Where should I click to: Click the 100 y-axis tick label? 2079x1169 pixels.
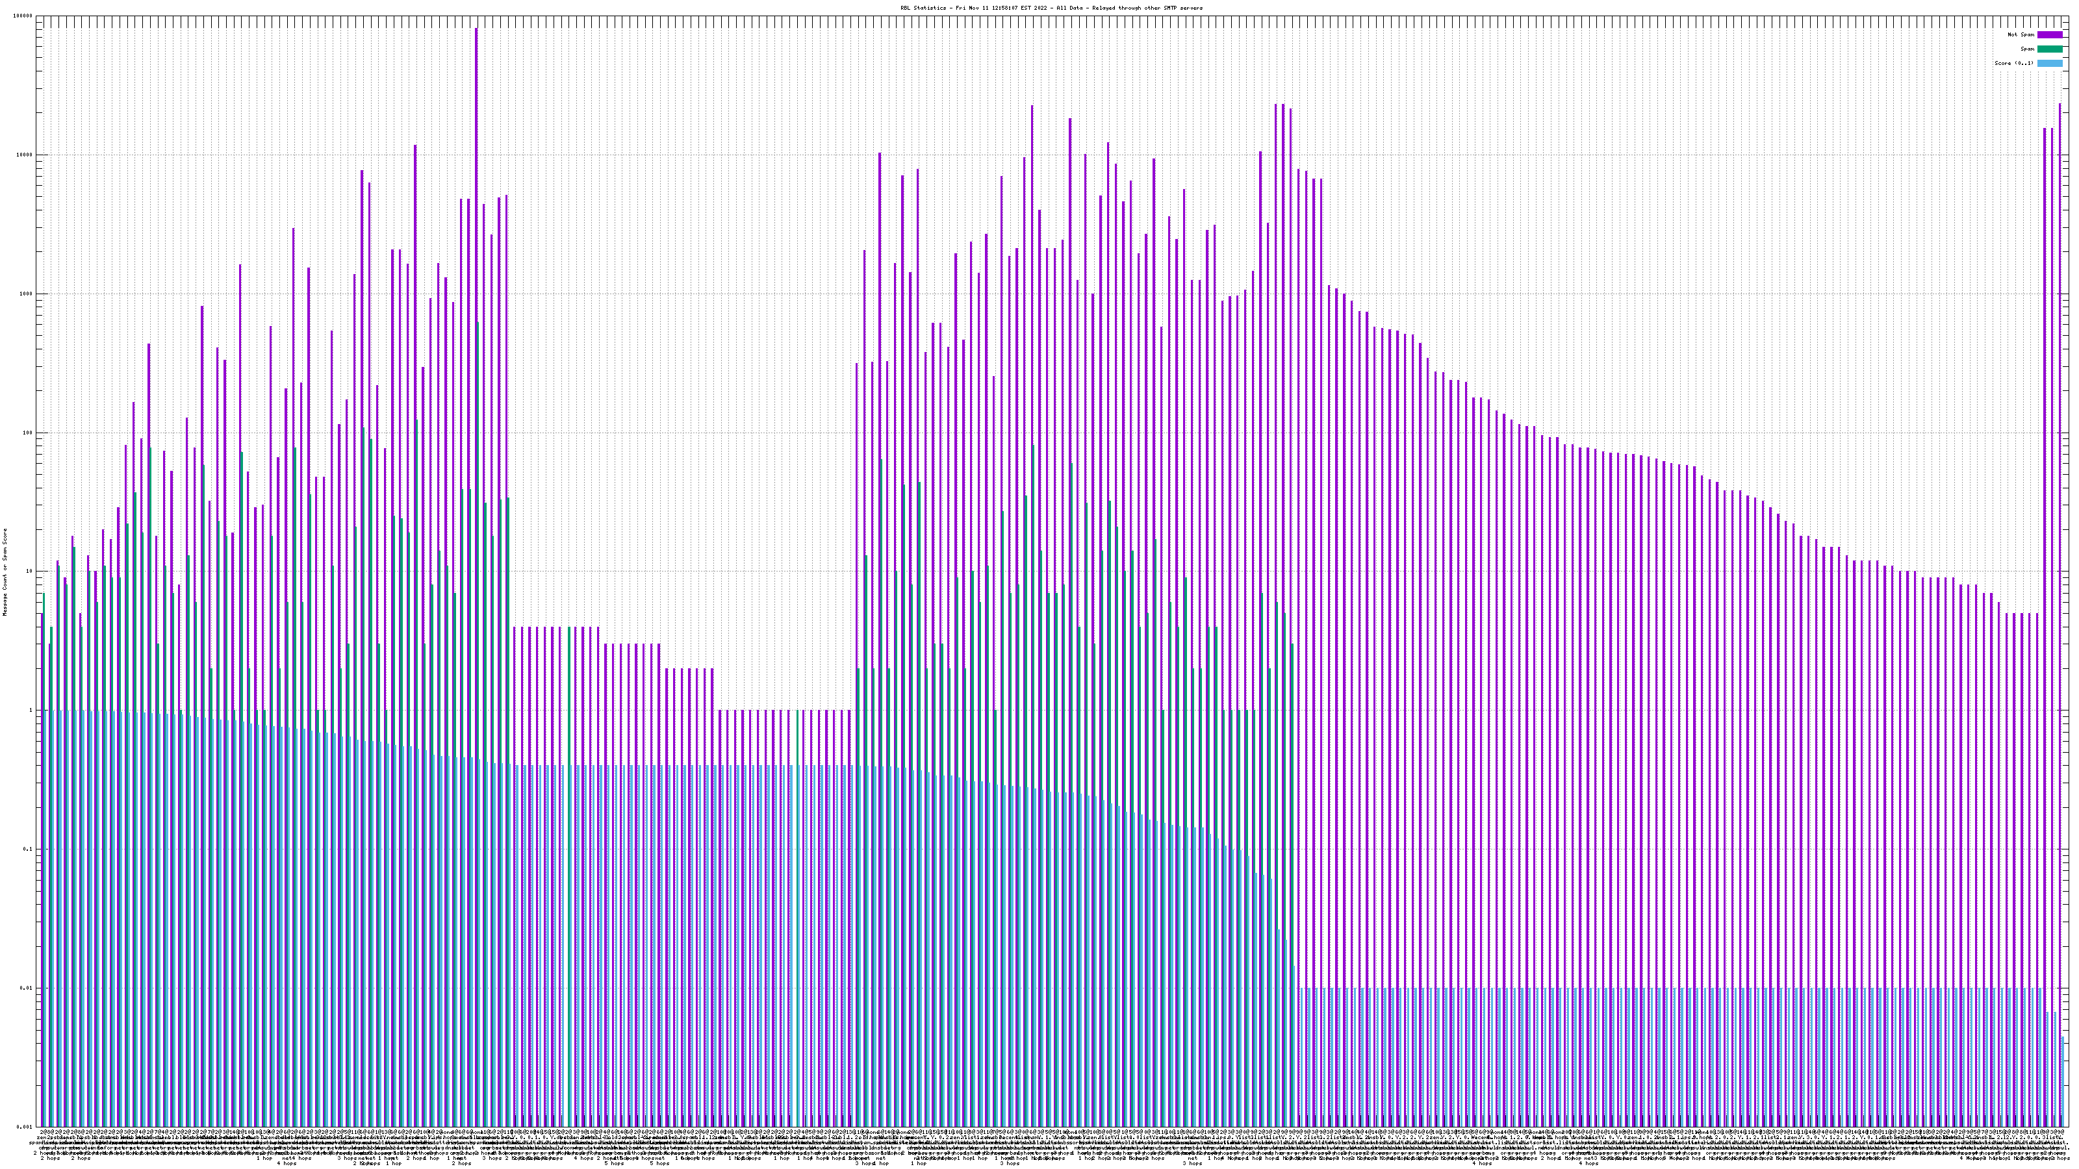[28, 433]
